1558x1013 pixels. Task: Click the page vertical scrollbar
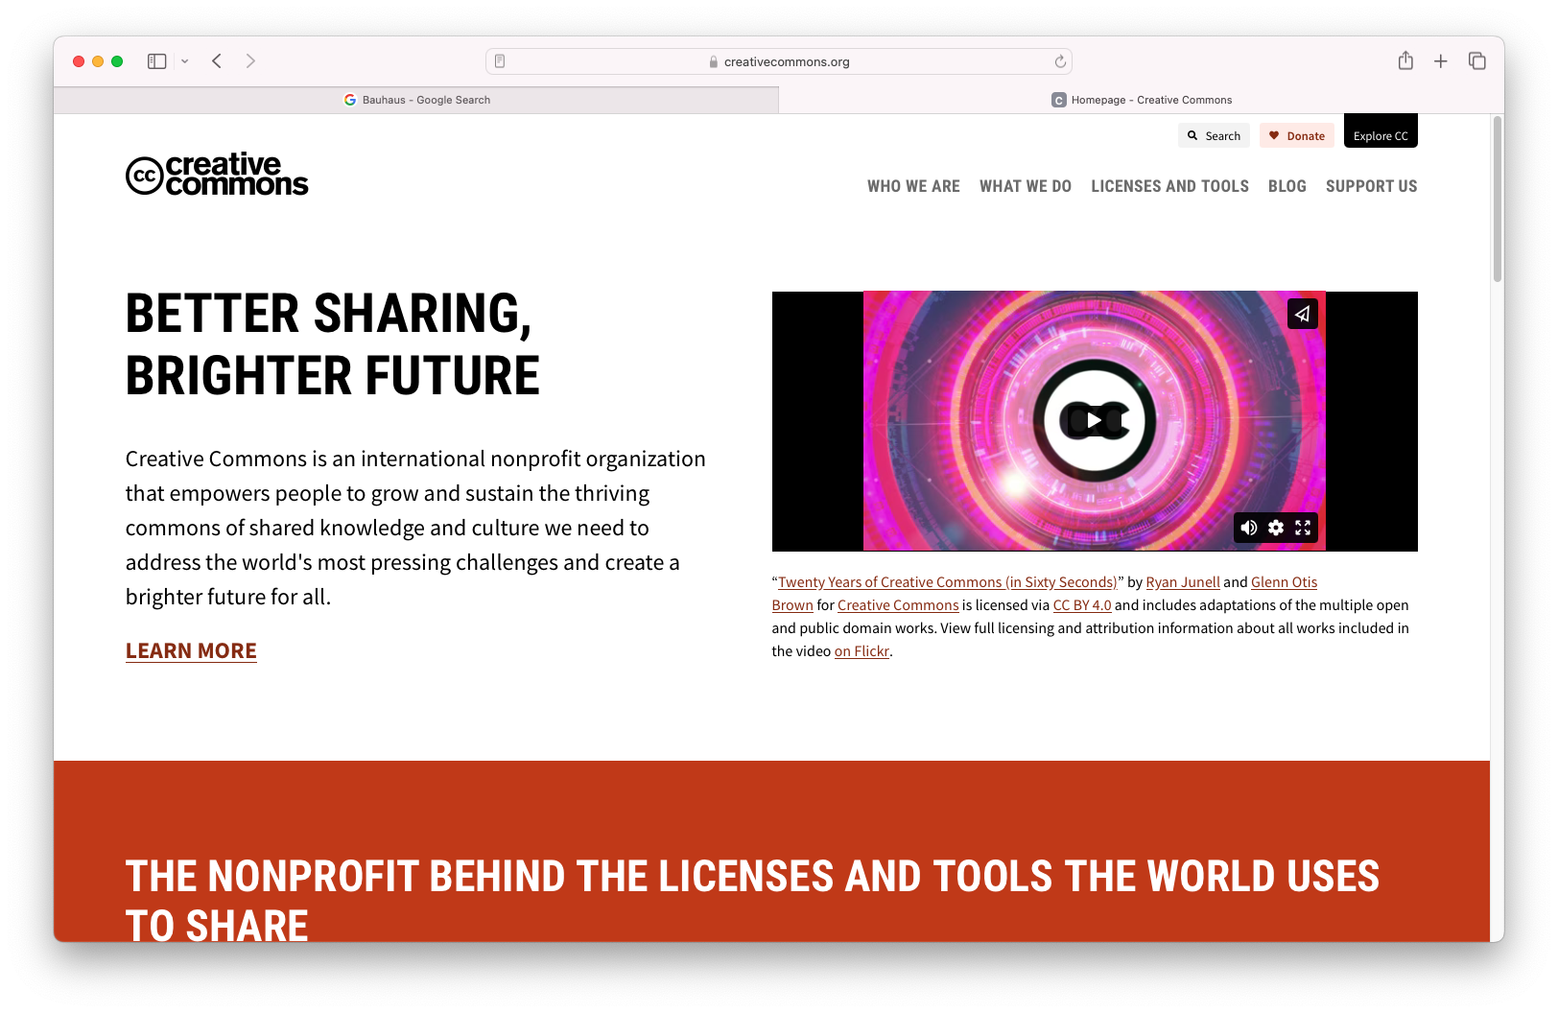pyautogui.click(x=1498, y=200)
